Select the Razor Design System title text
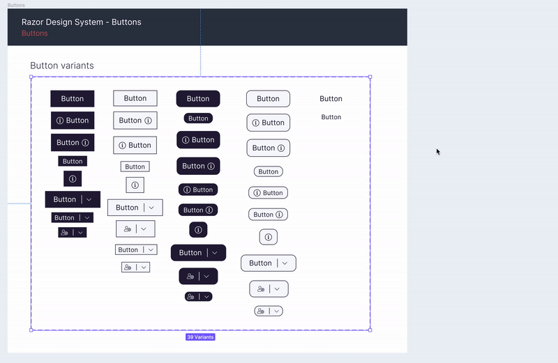Screen dimensions: 558x363 coord(81,22)
